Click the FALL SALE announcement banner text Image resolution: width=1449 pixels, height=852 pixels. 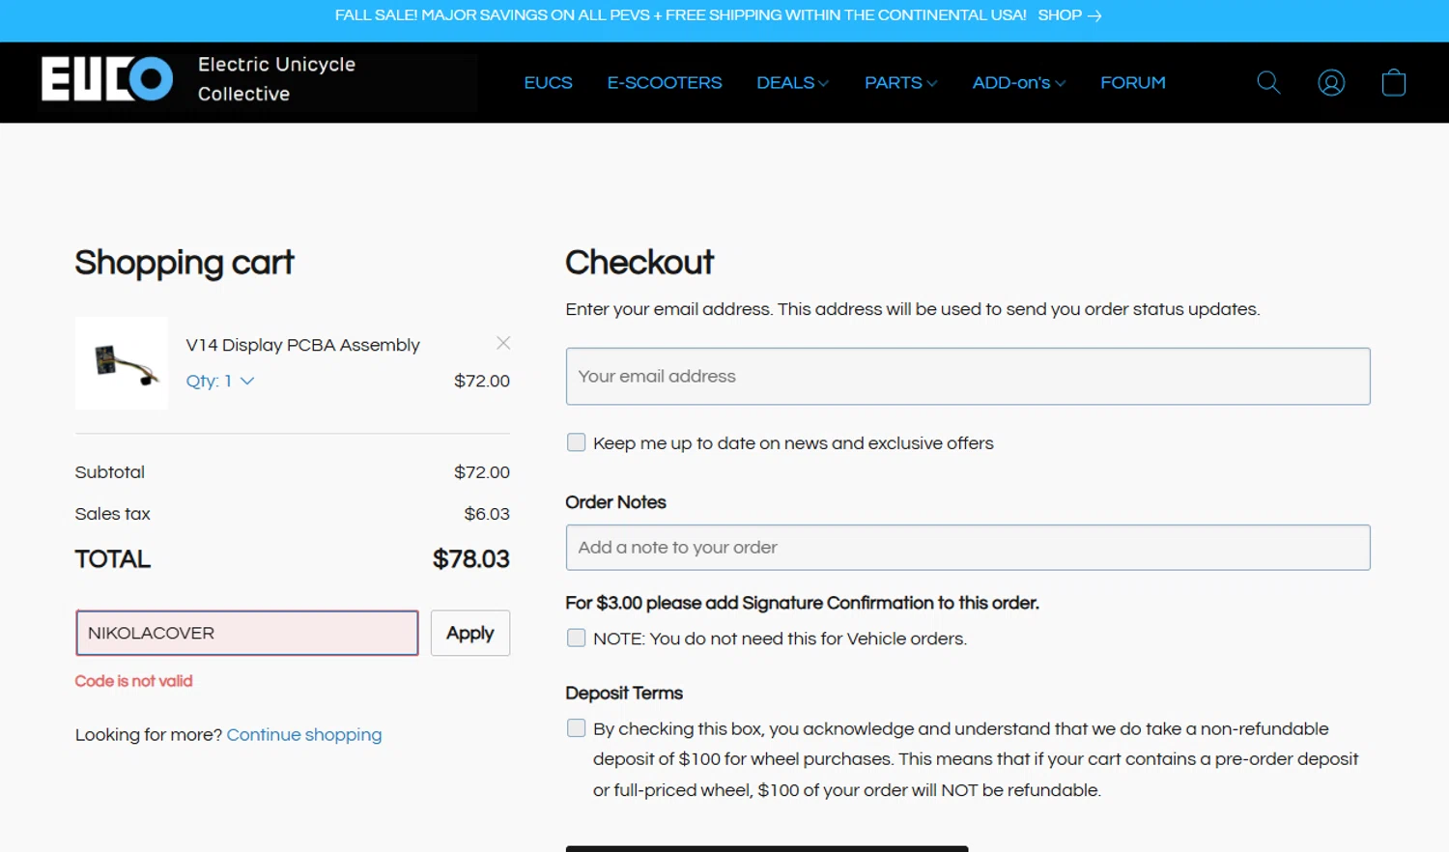pyautogui.click(x=680, y=15)
